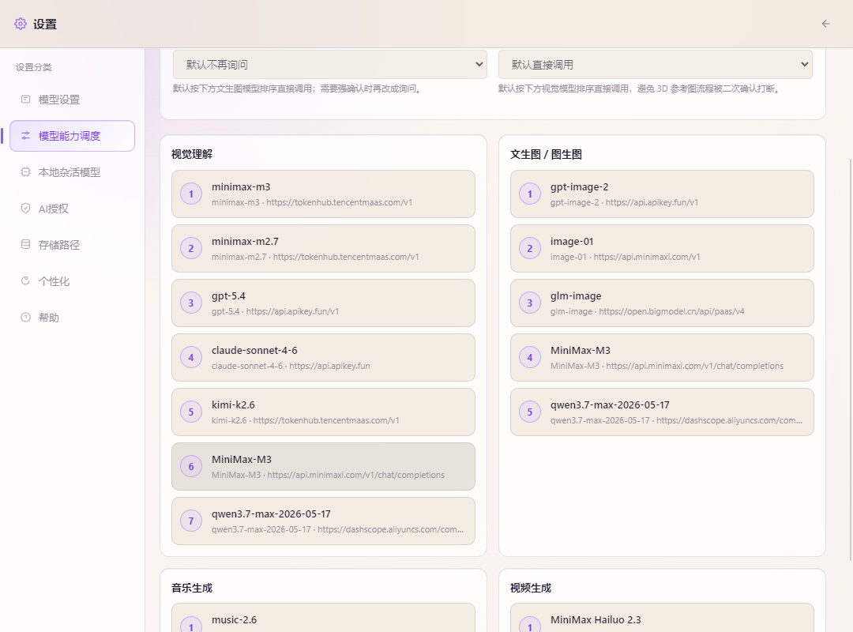The height and width of the screenshot is (632, 853).
Task: Select qwen3.7-max card in 文生图 list
Action: 662,412
